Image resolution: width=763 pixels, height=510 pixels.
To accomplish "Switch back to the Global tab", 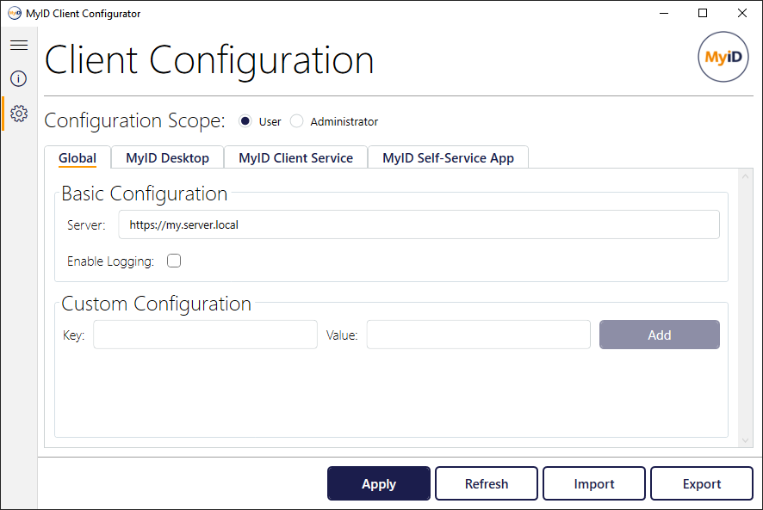I will [78, 157].
